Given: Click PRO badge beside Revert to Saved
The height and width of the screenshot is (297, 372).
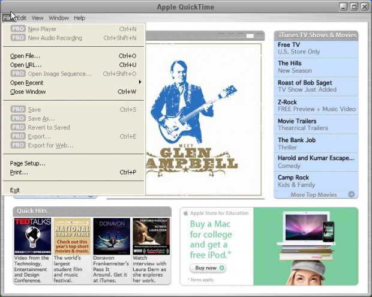Looking at the screenshot, I should coord(18,127).
